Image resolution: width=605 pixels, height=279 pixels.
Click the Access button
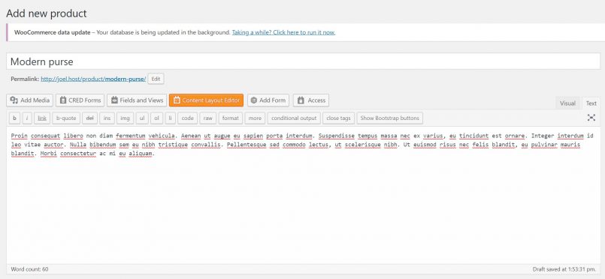(x=311, y=100)
